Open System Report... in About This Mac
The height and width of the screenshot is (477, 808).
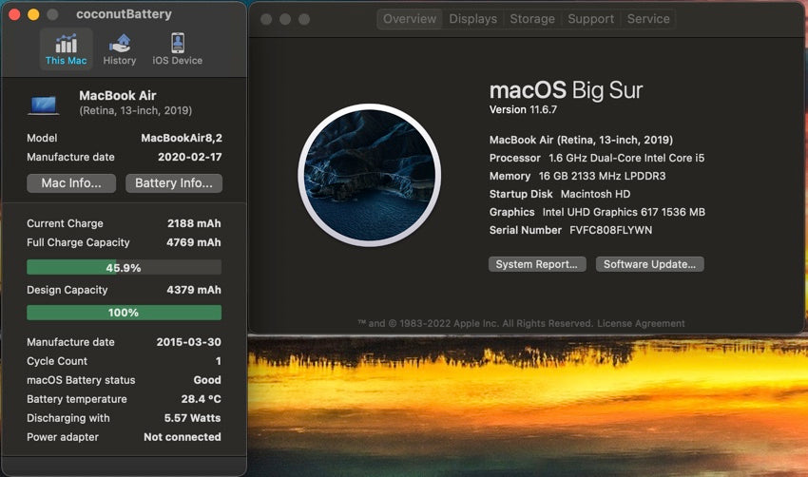tap(537, 264)
